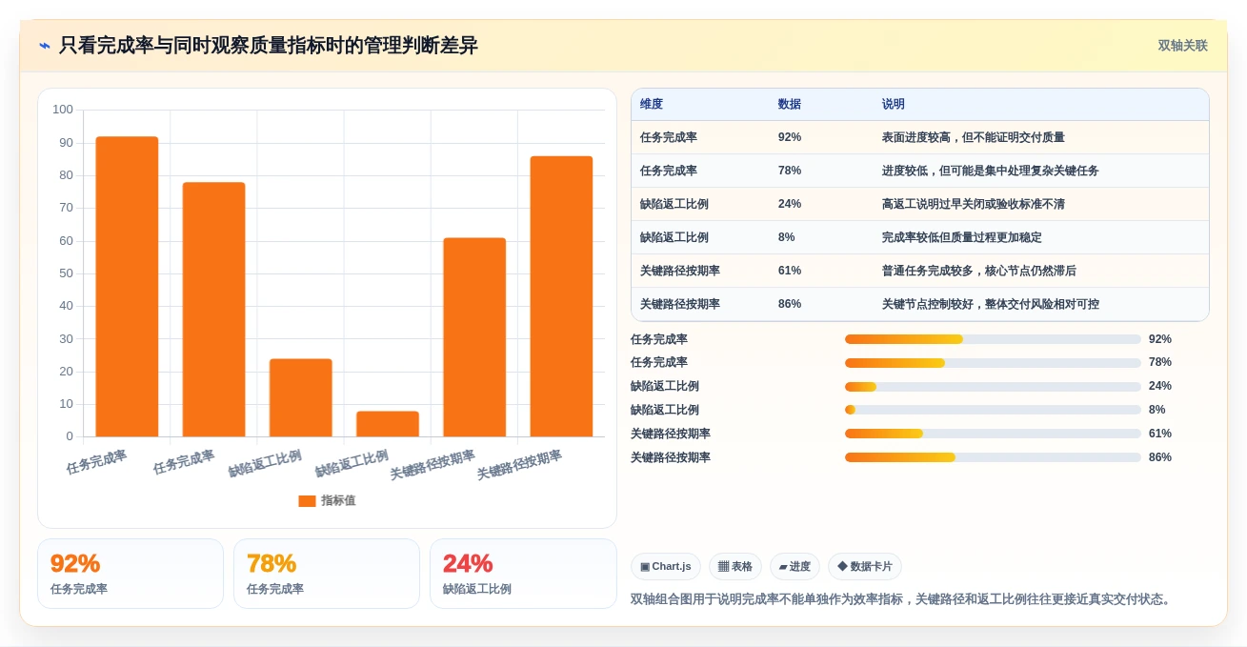Click the 进度 tag chip
Screen dimensions: 1247x647
tap(794, 567)
